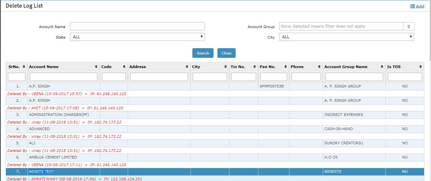Sort by Tin No. column arrows
The image size is (431, 181).
[x=254, y=67]
